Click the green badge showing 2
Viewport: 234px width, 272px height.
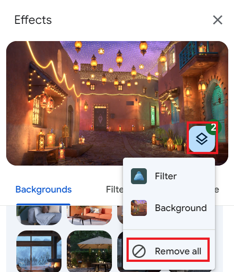pyautogui.click(x=213, y=127)
